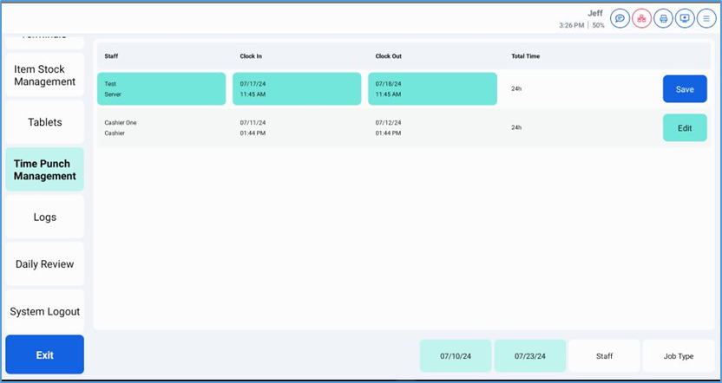The width and height of the screenshot is (722, 383).
Task: Change the 07/23/24 end date filter
Action: click(530, 356)
